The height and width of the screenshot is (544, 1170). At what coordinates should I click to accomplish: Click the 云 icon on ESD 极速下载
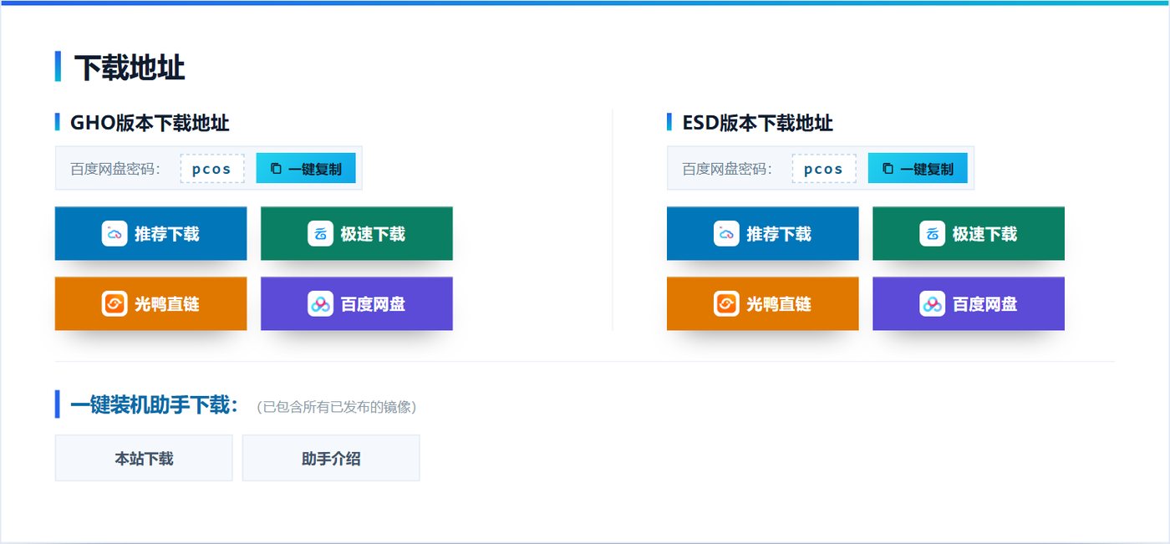click(932, 234)
